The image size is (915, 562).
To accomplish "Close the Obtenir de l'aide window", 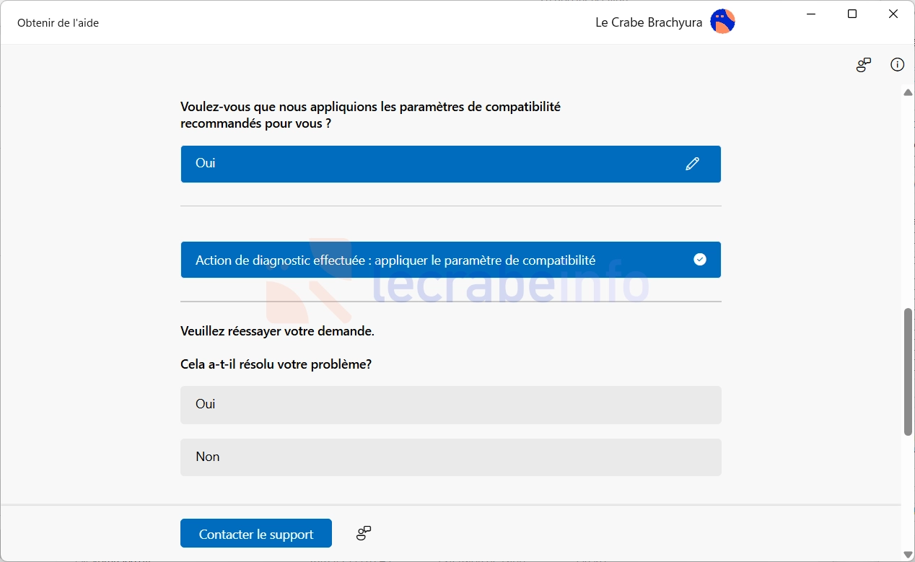I will tap(893, 14).
